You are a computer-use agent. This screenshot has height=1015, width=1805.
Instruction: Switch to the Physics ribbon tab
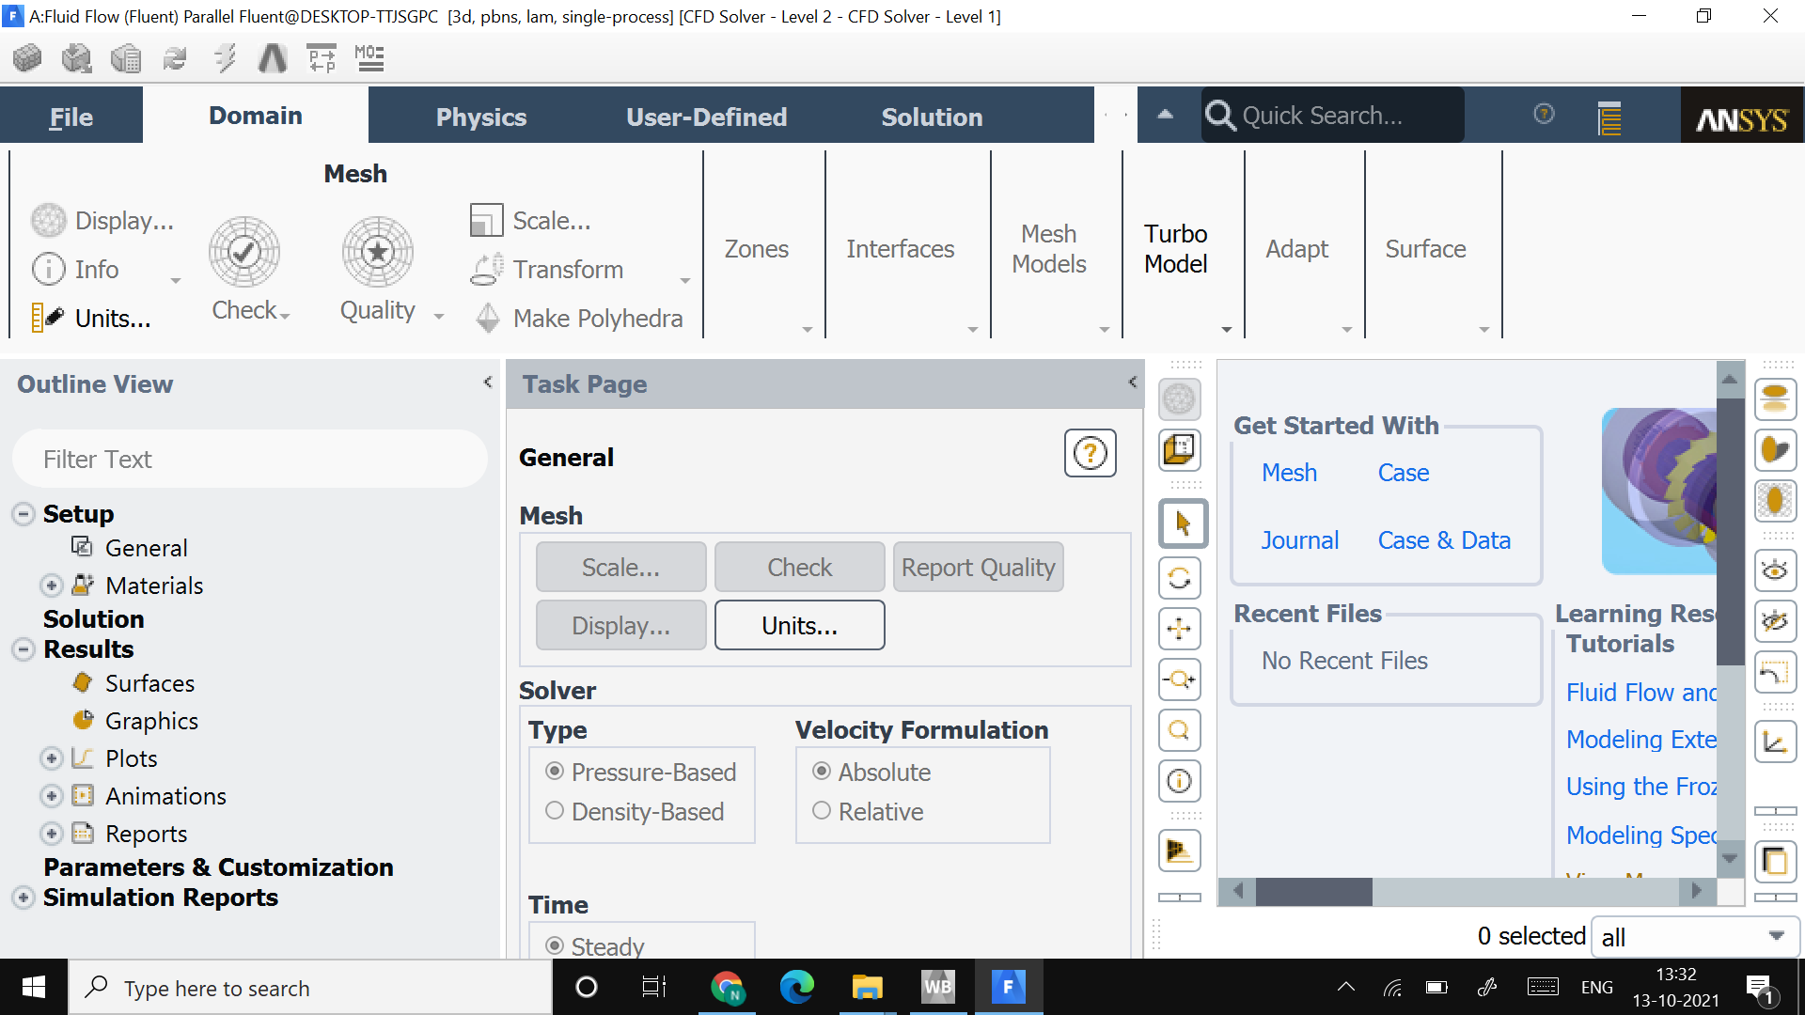click(x=481, y=117)
